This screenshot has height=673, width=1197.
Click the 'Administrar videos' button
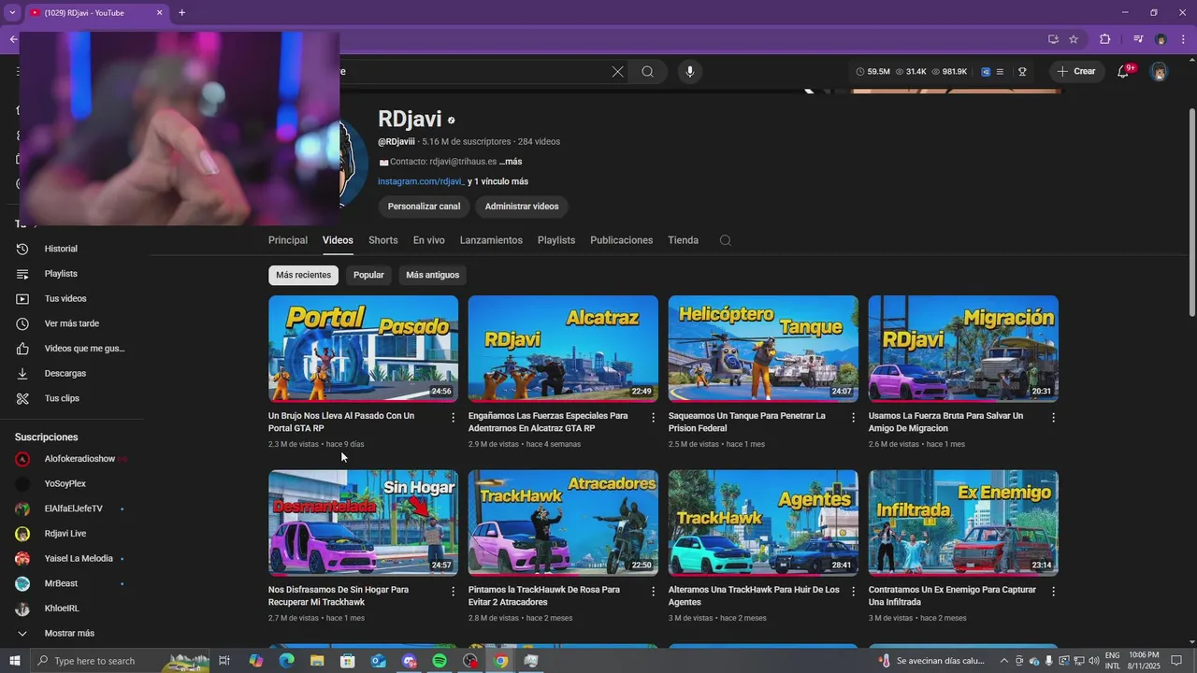pyautogui.click(x=522, y=207)
